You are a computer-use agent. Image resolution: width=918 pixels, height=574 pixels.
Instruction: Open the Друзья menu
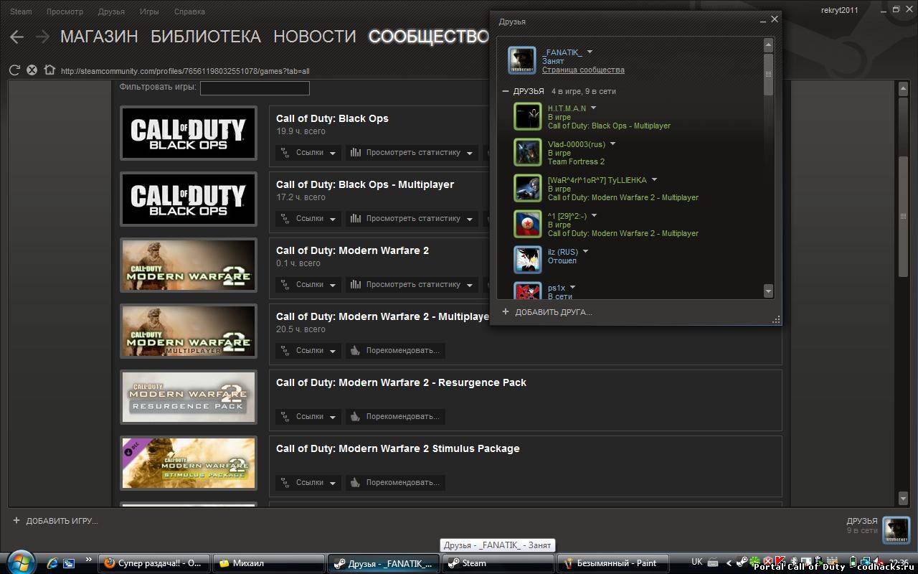point(111,11)
